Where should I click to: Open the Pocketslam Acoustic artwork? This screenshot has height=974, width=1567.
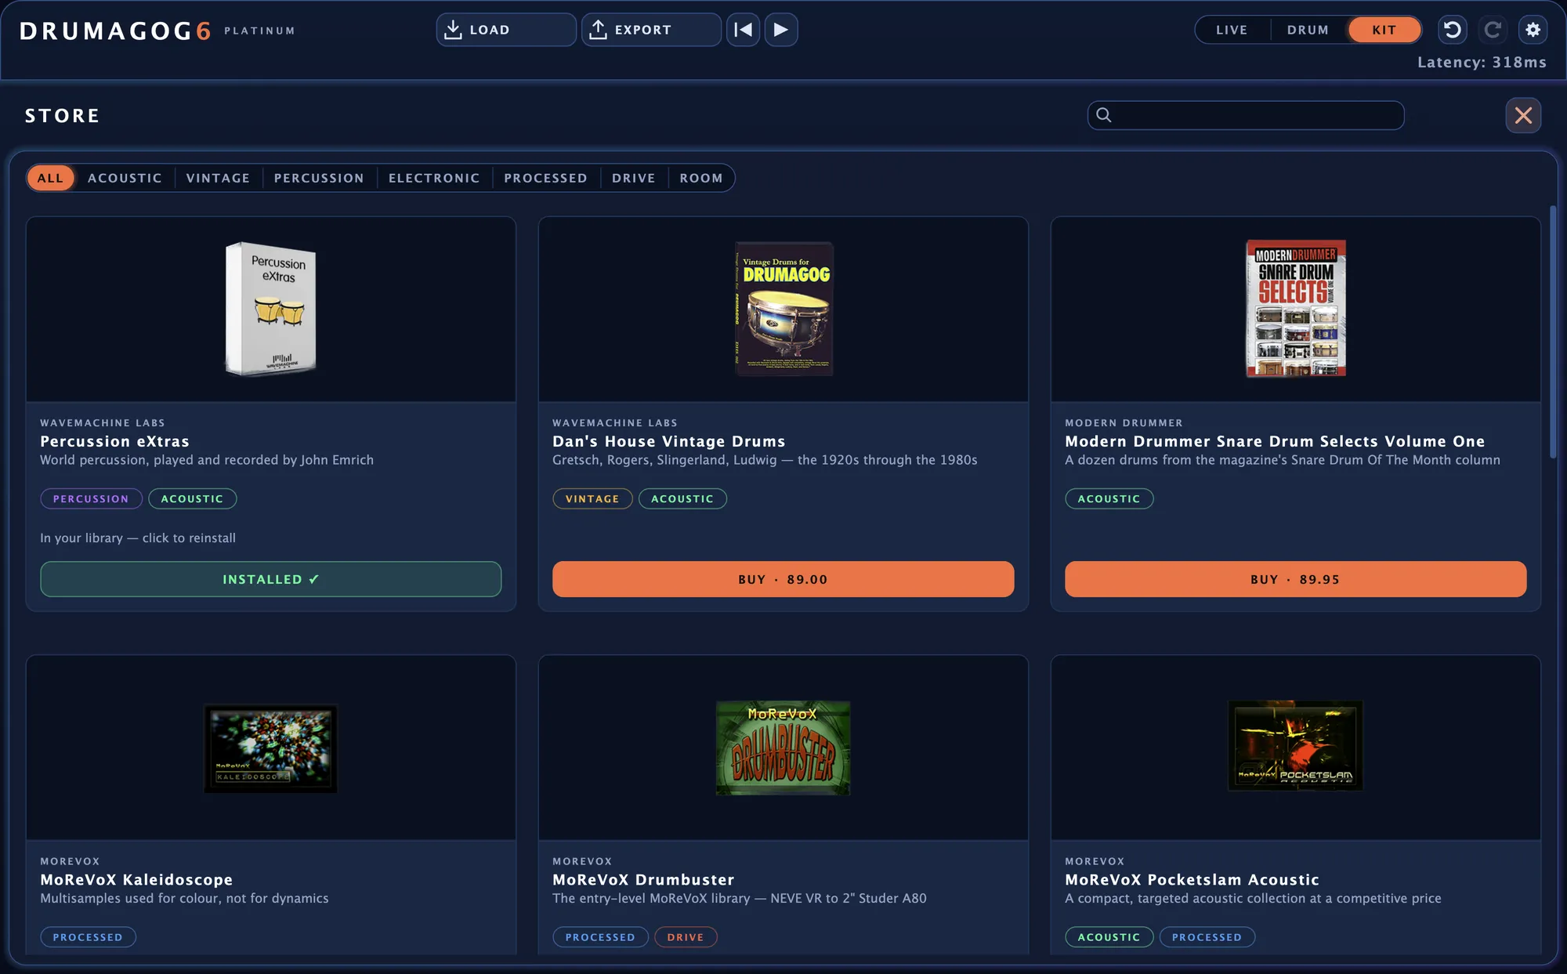click(x=1296, y=746)
